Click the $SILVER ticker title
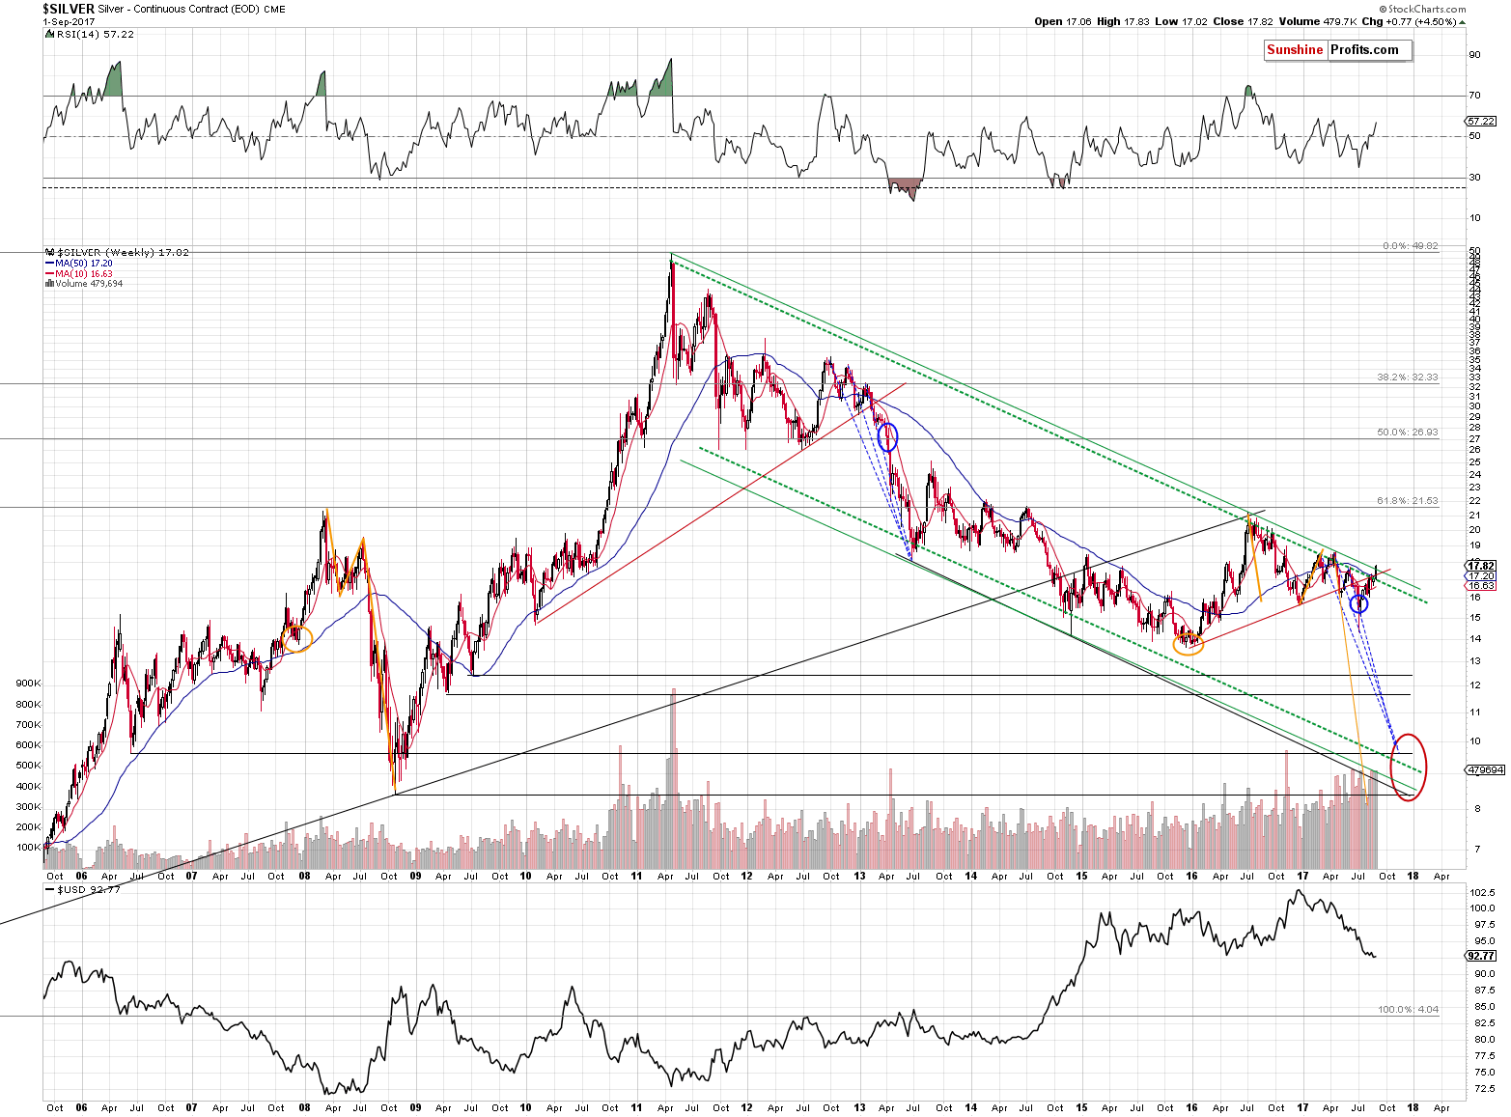Screen dimensions: 1511x1117 click(69, 9)
